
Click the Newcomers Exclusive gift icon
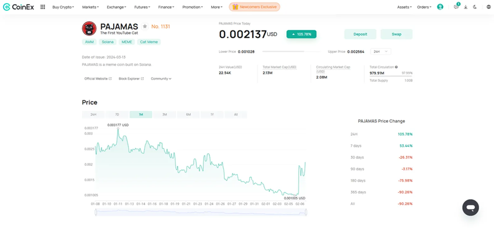pyautogui.click(x=235, y=7)
